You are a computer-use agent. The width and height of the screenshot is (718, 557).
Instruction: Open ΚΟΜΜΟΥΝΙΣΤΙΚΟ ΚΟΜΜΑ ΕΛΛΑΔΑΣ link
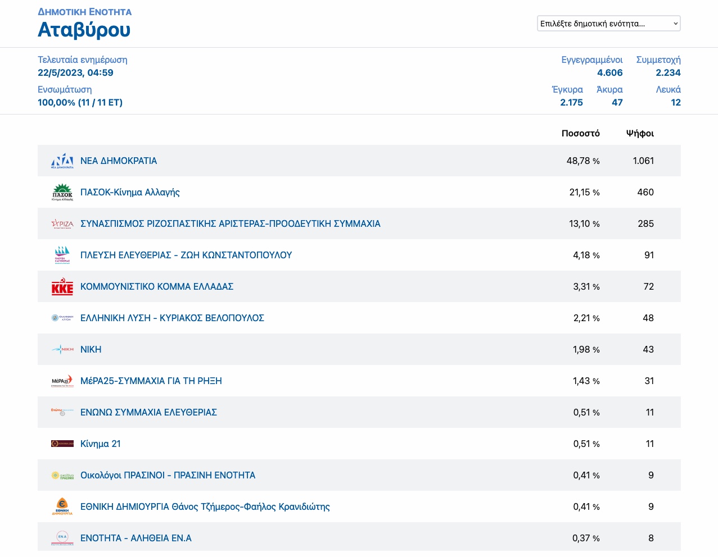pyautogui.click(x=157, y=286)
